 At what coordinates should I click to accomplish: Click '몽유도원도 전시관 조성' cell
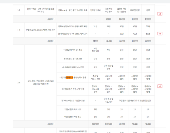(x=73, y=59)
